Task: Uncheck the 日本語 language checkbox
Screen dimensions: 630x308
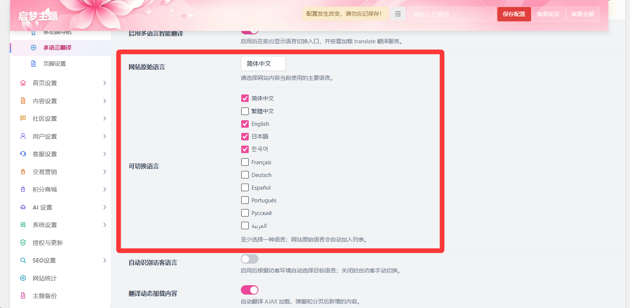Action: 245,137
